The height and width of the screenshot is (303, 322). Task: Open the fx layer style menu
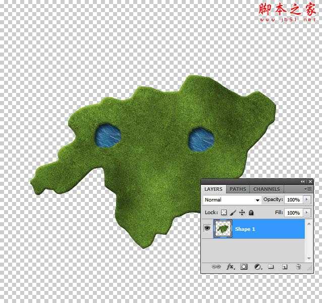point(230,266)
